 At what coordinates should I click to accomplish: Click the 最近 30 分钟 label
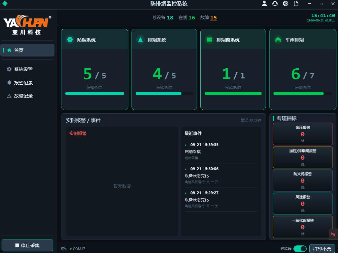(251, 120)
